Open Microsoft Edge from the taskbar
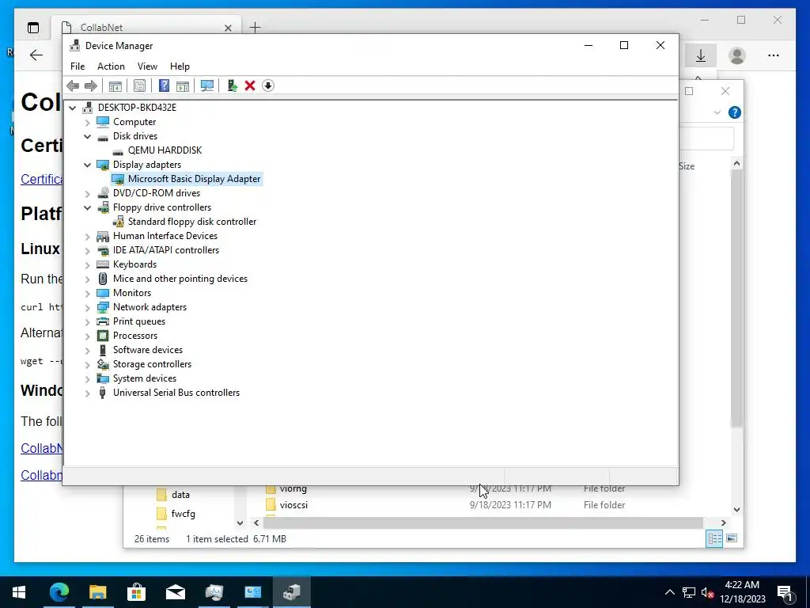Viewport: 810px width, 608px height. point(59,592)
